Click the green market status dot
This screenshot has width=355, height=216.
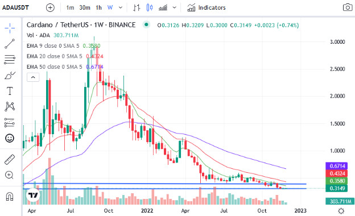pyautogui.click(x=146, y=24)
